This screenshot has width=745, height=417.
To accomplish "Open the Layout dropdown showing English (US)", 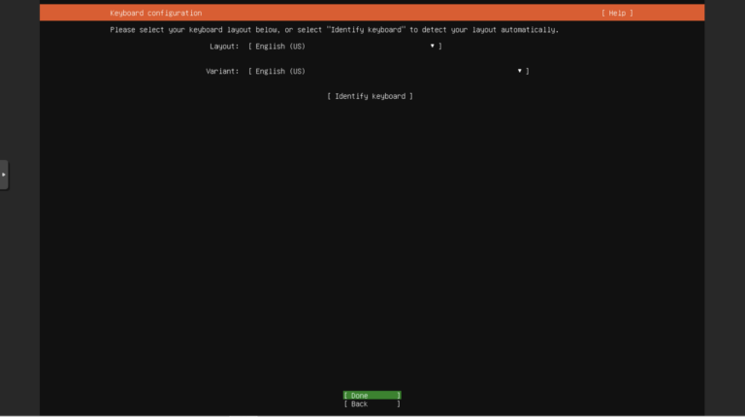I will point(345,47).
